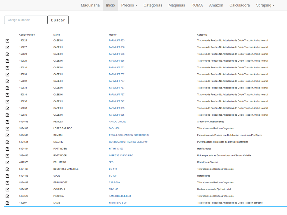Open the BC-140 model link
Image resolution: width=287 pixels, height=215 pixels.
113,169
